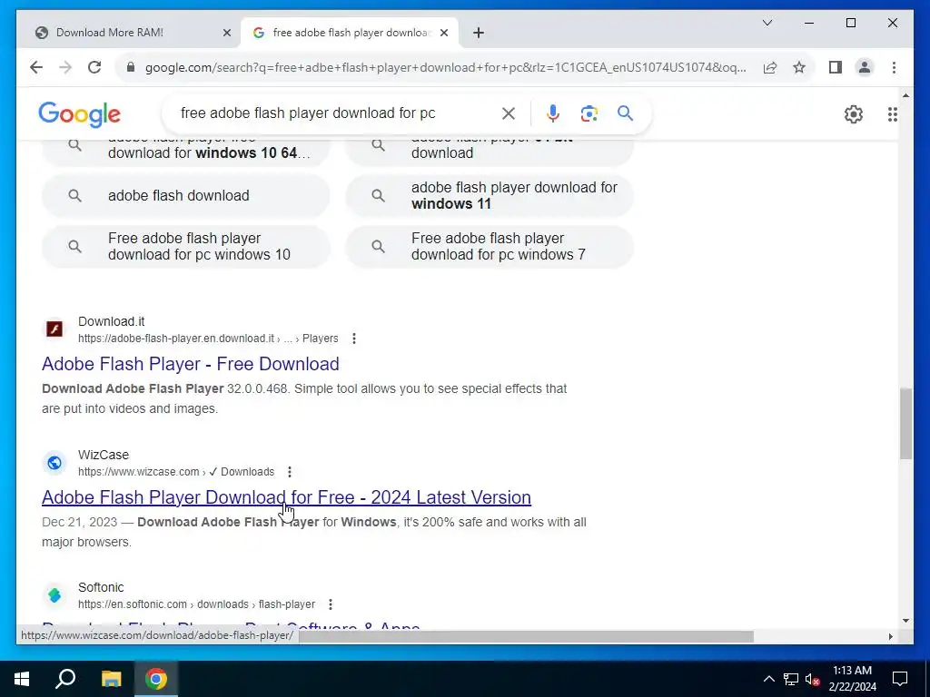Open the Windows notification center
Screen dimensions: 930x697
[x=900, y=679]
